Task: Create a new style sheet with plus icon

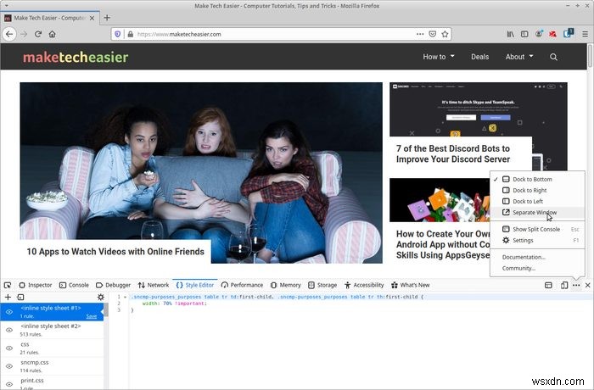Action: (x=8, y=298)
